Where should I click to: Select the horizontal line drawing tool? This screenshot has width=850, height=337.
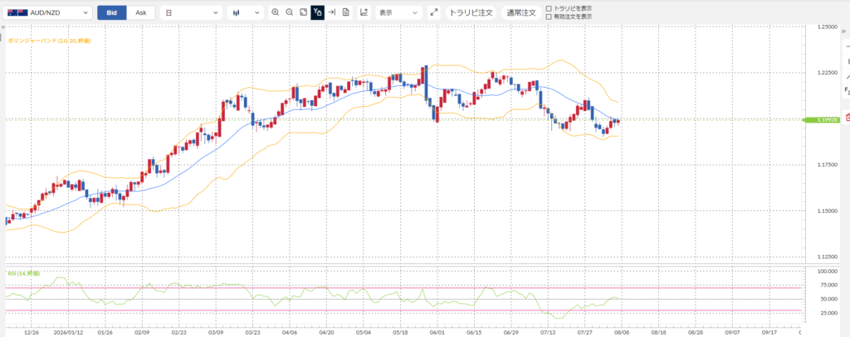coord(848,47)
